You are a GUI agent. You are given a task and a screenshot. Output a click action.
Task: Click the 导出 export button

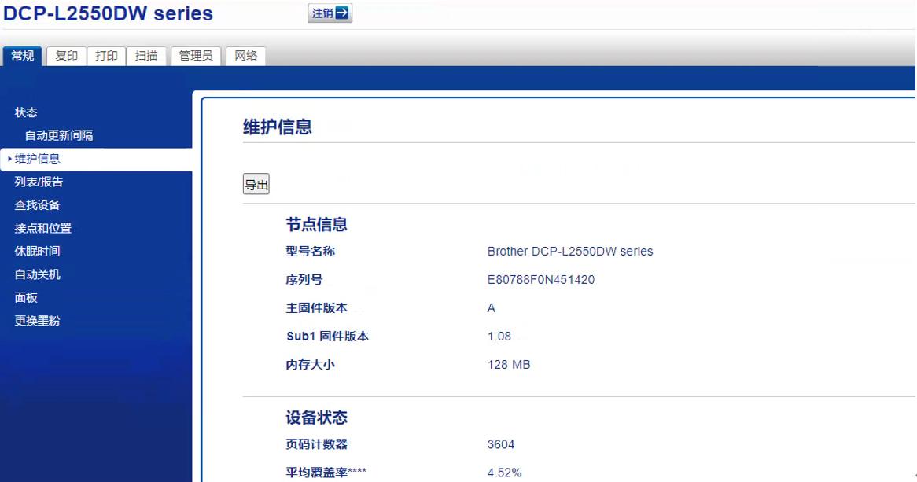pos(255,183)
